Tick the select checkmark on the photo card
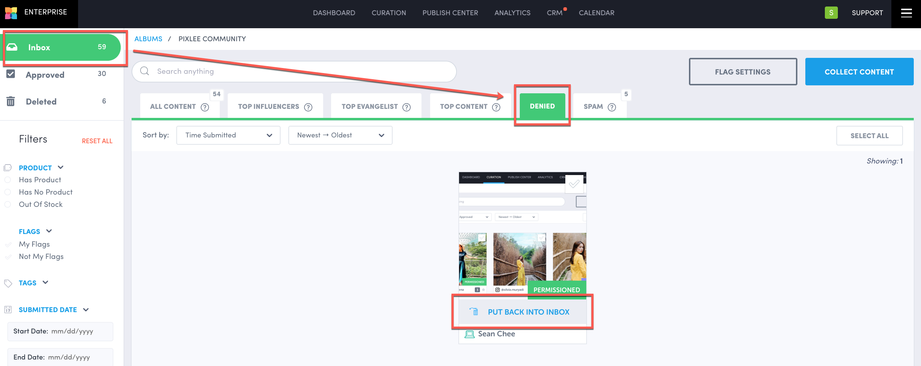The height and width of the screenshot is (366, 921). pyautogui.click(x=574, y=184)
